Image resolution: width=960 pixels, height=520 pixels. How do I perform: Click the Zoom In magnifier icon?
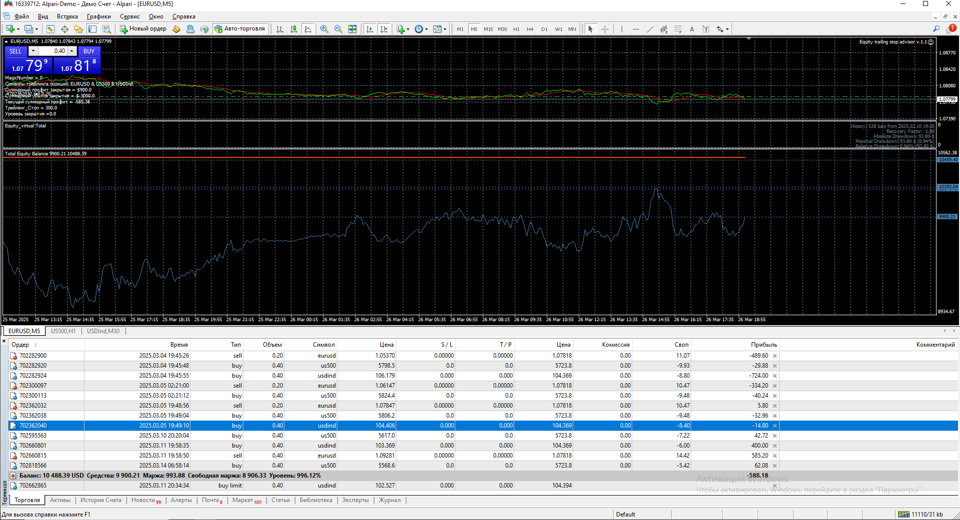pyautogui.click(x=324, y=29)
